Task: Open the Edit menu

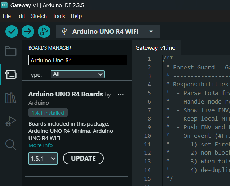Action: pyautogui.click(x=21, y=16)
